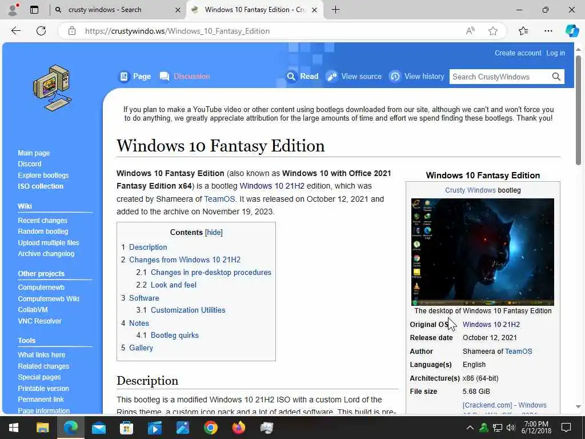Add page to favorites star icon

[493, 31]
